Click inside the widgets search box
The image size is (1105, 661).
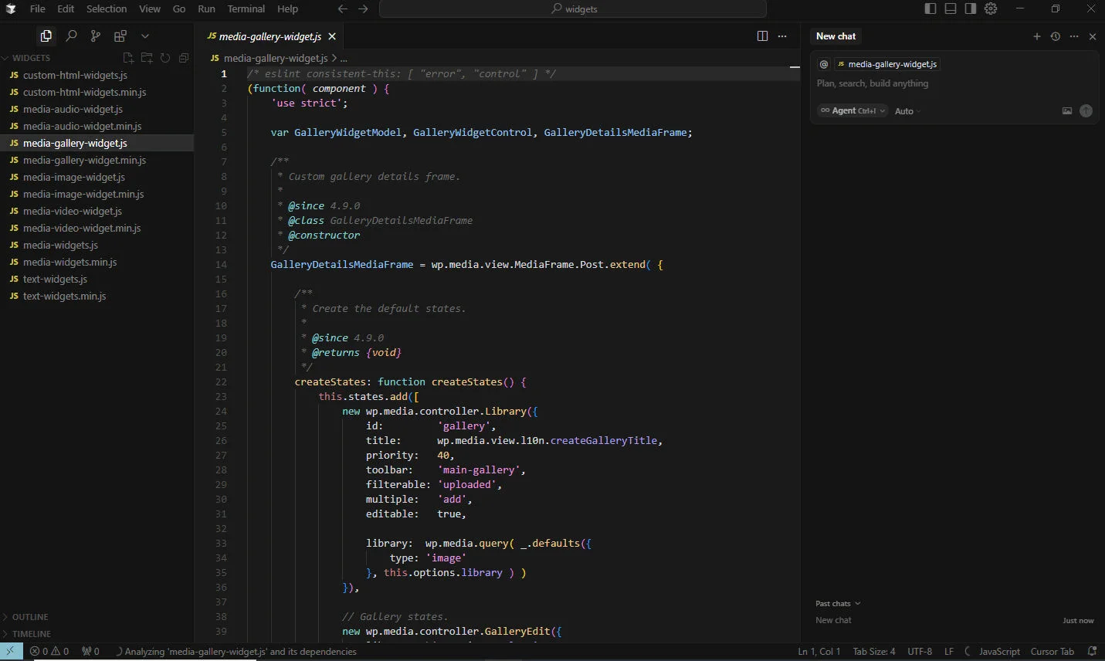click(573, 8)
